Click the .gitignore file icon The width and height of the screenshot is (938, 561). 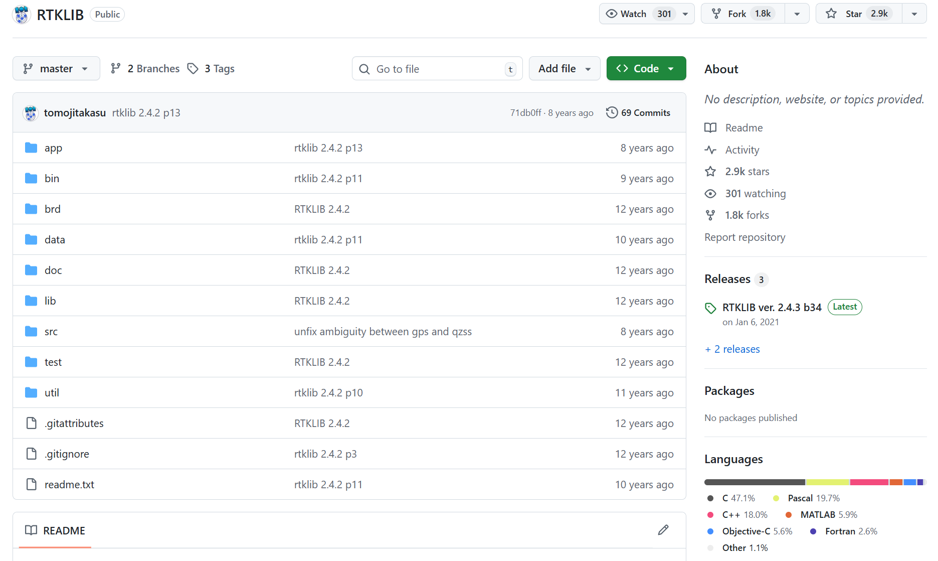tap(31, 454)
